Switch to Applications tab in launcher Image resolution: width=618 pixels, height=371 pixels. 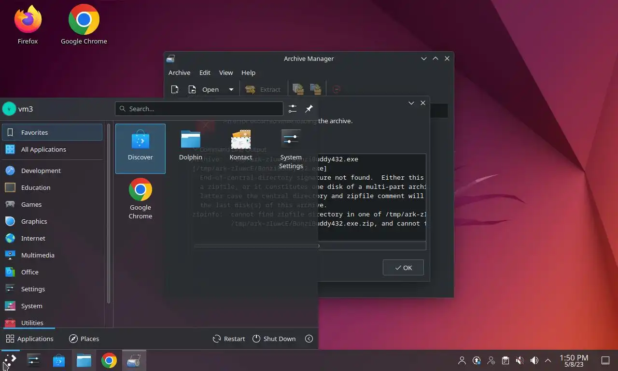pos(29,339)
